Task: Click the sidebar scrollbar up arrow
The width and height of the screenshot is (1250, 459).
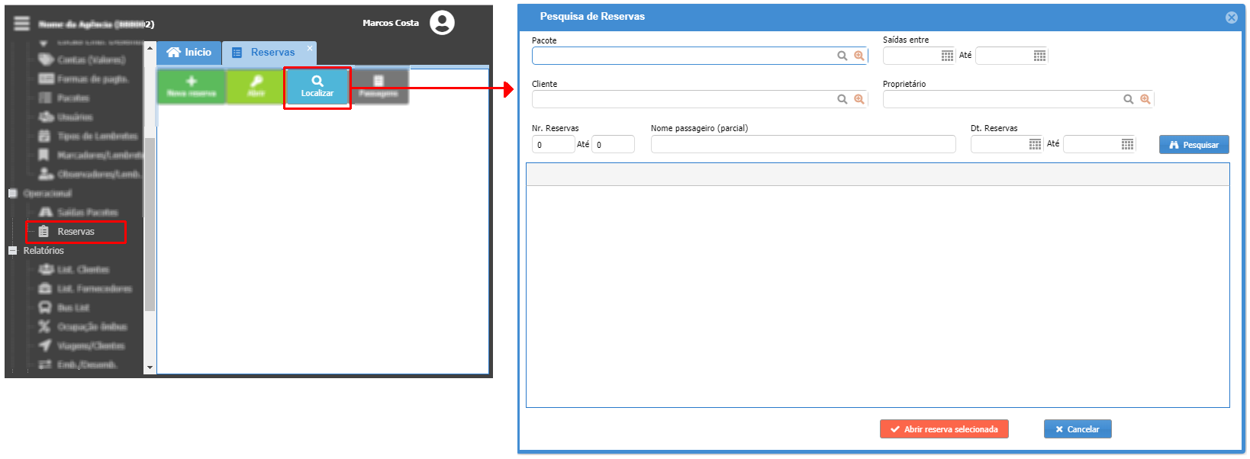Action: [x=150, y=48]
